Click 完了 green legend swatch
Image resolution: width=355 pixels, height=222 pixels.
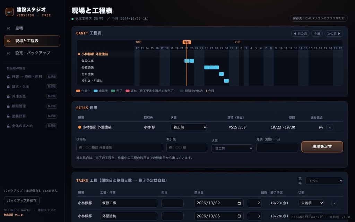[x=113, y=91]
